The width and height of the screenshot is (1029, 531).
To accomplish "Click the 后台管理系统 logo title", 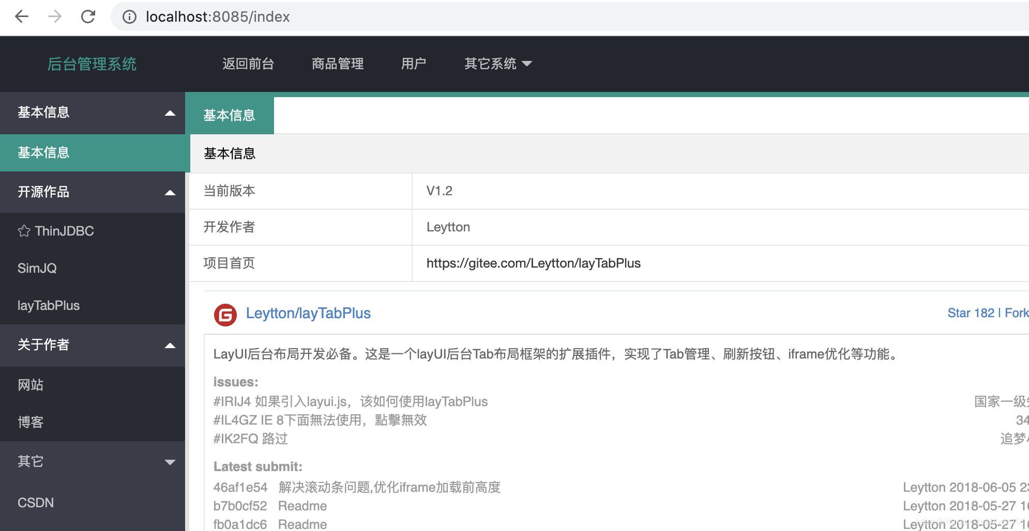I will point(92,64).
